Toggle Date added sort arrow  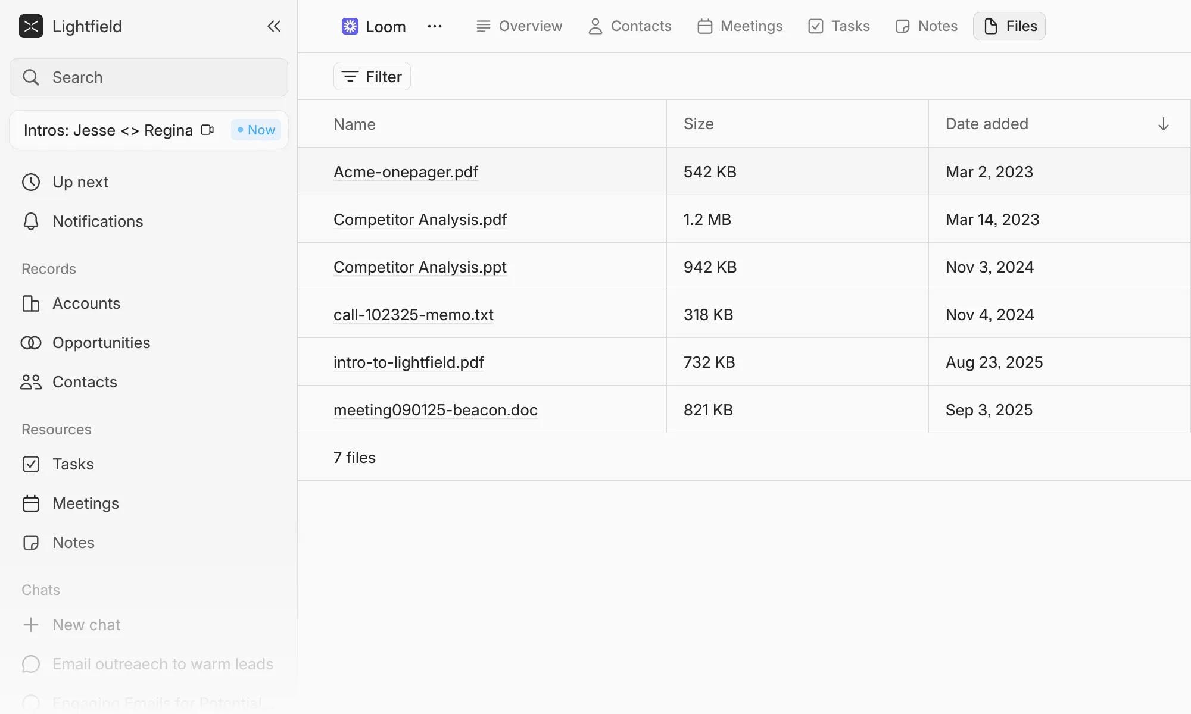1163,124
